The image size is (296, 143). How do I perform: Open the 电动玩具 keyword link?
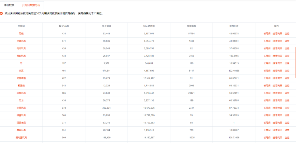(x=21, y=48)
